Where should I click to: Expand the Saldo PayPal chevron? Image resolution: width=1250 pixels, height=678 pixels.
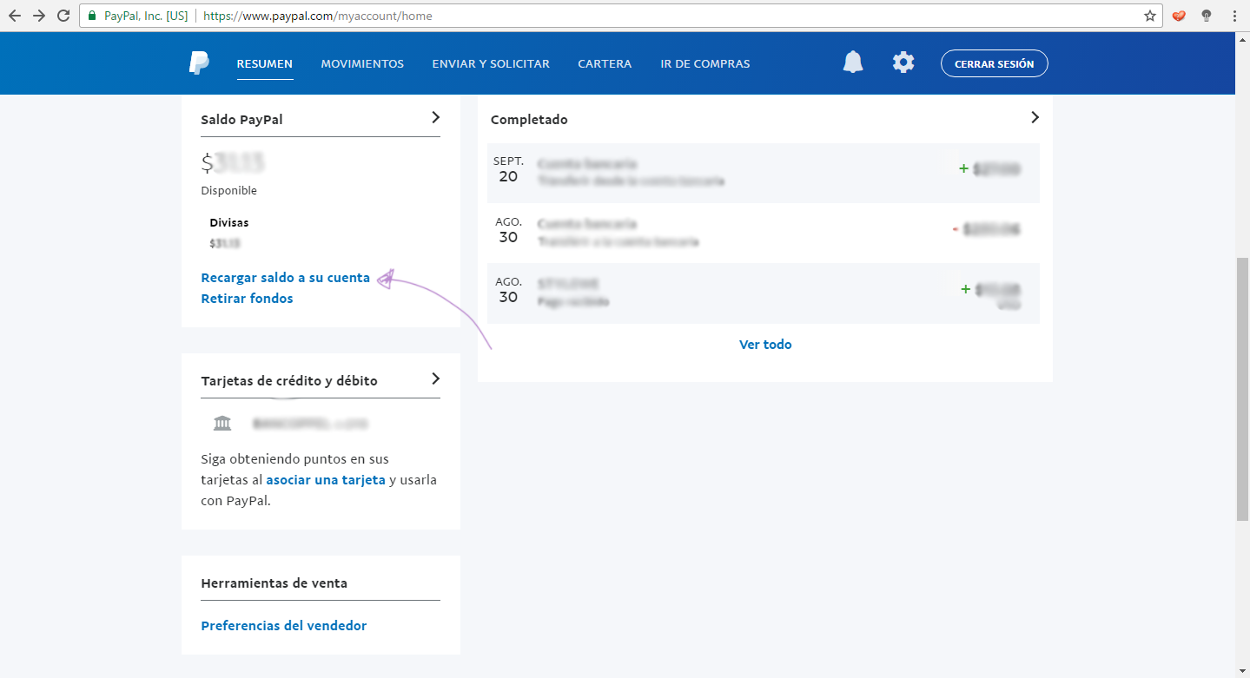click(436, 117)
